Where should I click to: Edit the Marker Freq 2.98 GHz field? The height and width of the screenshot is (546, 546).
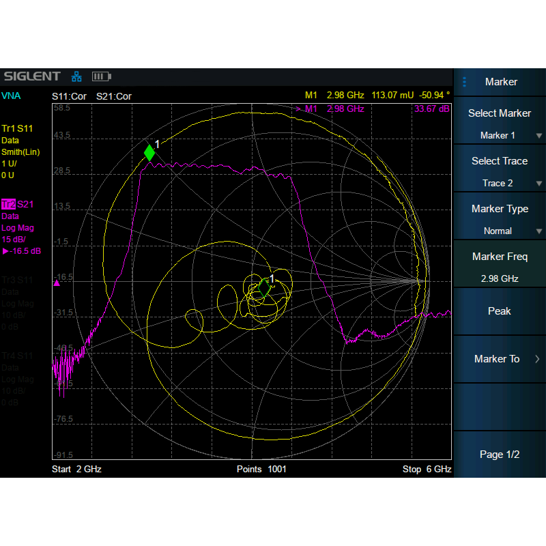pos(499,267)
